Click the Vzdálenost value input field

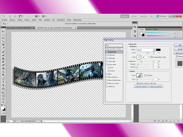[155, 61]
